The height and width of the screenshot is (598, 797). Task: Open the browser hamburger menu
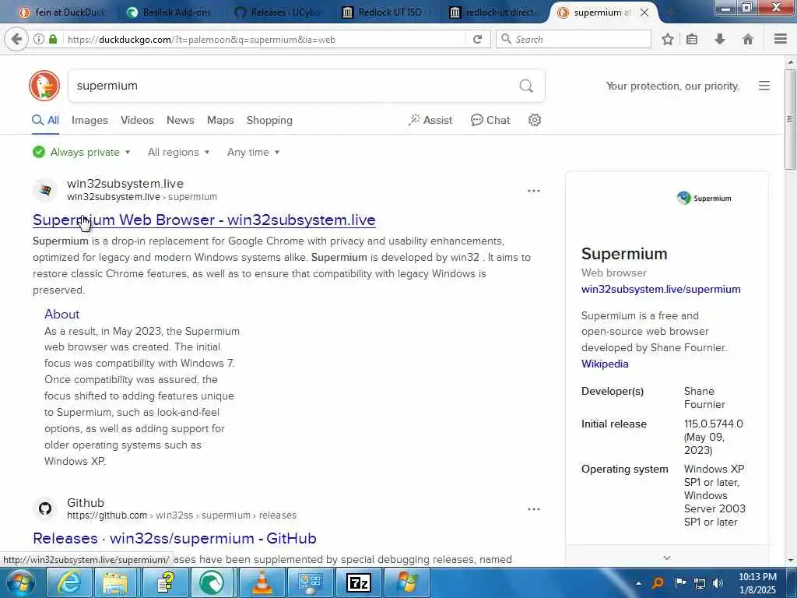click(780, 39)
